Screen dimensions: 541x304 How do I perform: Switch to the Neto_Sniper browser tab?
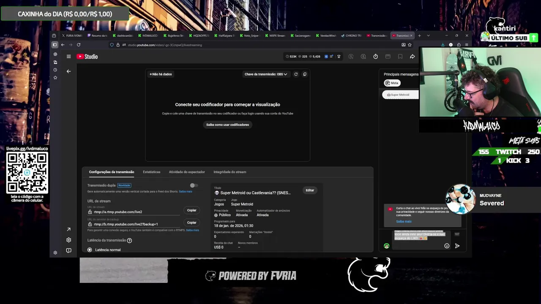tap(249, 35)
